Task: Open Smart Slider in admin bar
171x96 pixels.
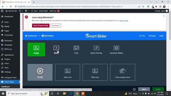Action: tap(43, 11)
